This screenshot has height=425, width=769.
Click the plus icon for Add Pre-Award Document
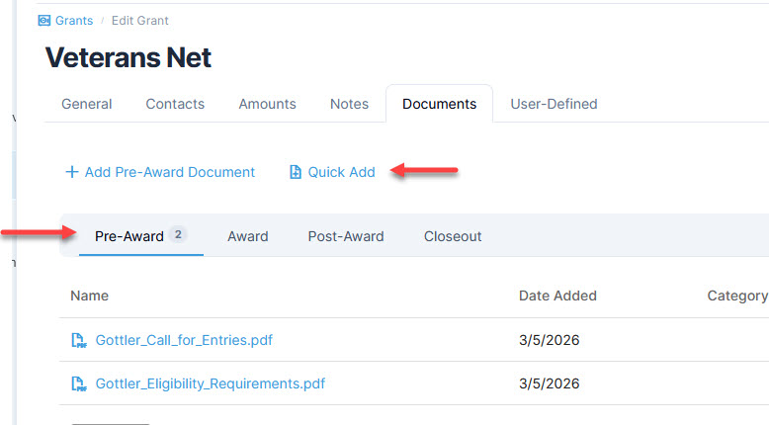click(71, 172)
